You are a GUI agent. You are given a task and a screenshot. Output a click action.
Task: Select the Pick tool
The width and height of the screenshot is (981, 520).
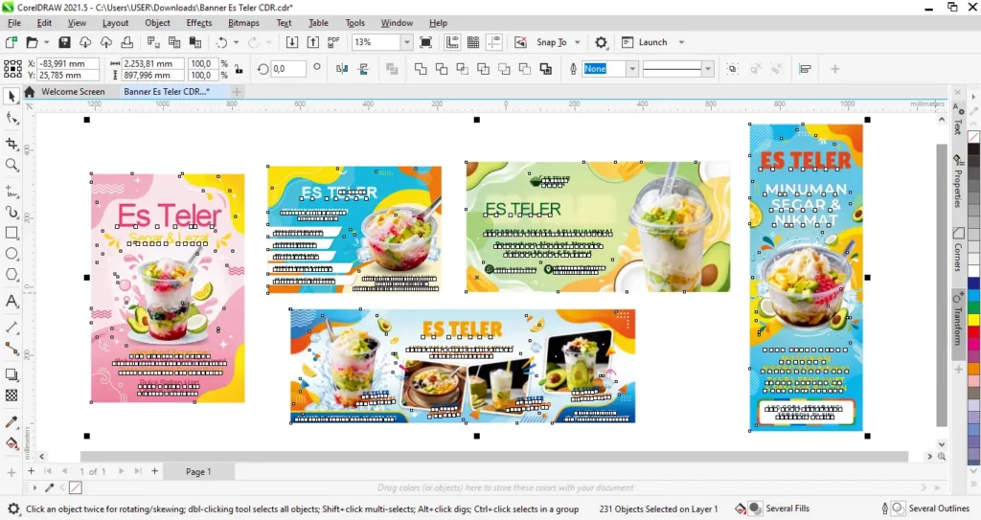11,97
